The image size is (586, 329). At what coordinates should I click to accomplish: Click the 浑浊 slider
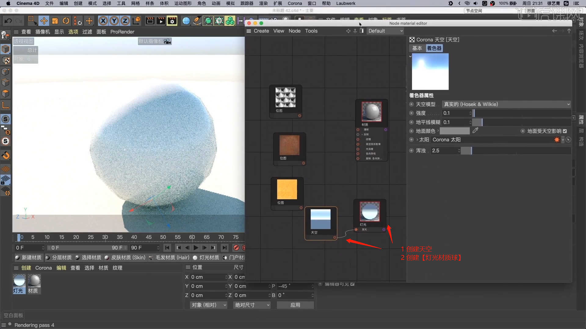516,150
